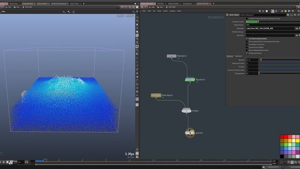This screenshot has height=169, width=300.
Task: Open the network editor Help menu
Action: tap(179, 11)
